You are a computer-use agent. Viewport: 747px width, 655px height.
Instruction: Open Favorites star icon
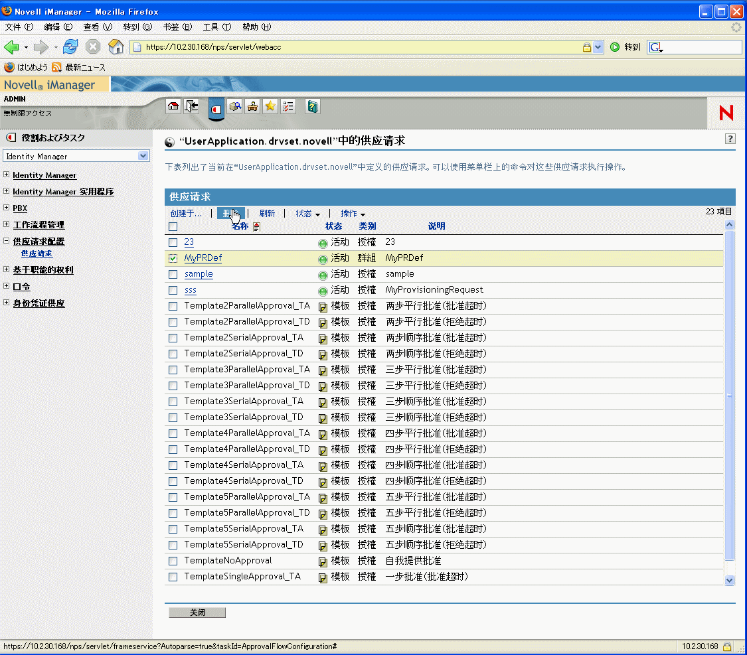point(270,106)
